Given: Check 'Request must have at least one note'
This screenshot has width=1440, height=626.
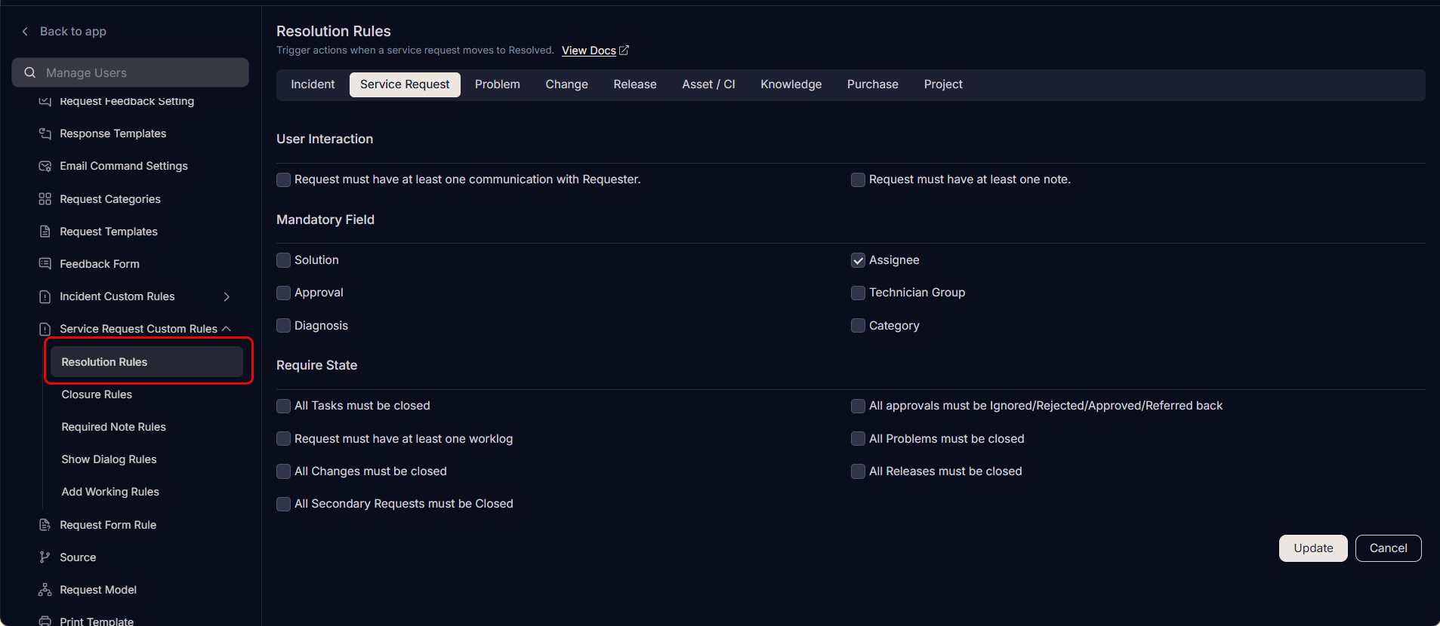Looking at the screenshot, I should point(858,180).
